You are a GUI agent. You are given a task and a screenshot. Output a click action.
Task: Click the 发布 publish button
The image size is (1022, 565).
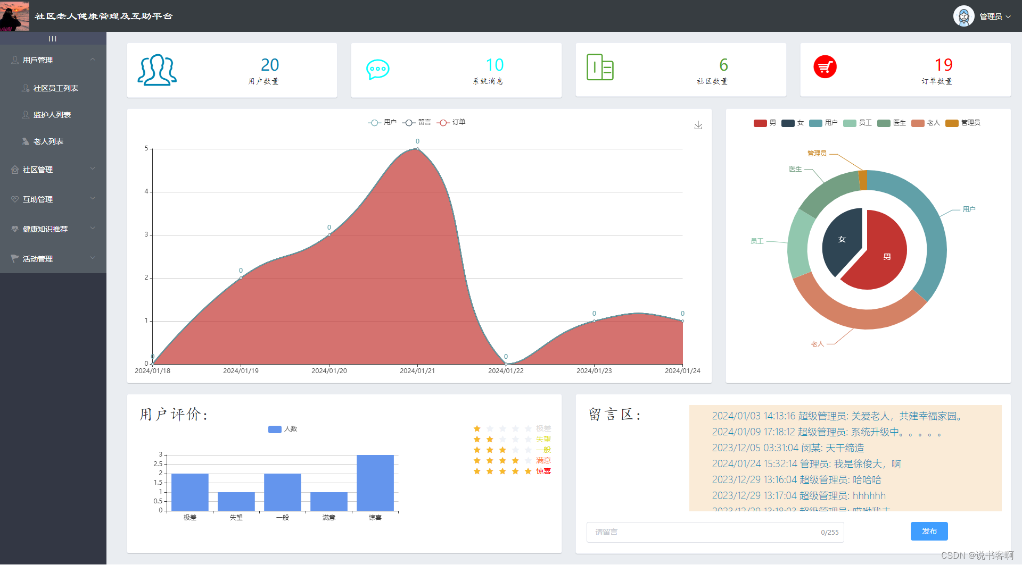click(x=929, y=531)
